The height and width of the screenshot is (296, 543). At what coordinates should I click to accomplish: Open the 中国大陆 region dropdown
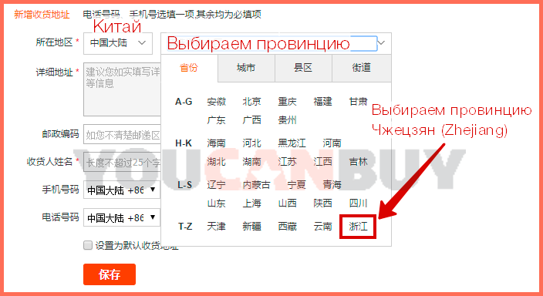[118, 43]
